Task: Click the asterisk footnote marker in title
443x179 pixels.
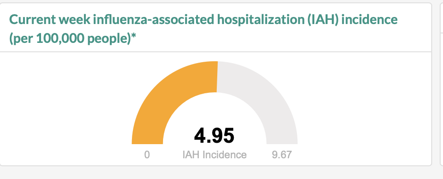Action: [x=134, y=36]
